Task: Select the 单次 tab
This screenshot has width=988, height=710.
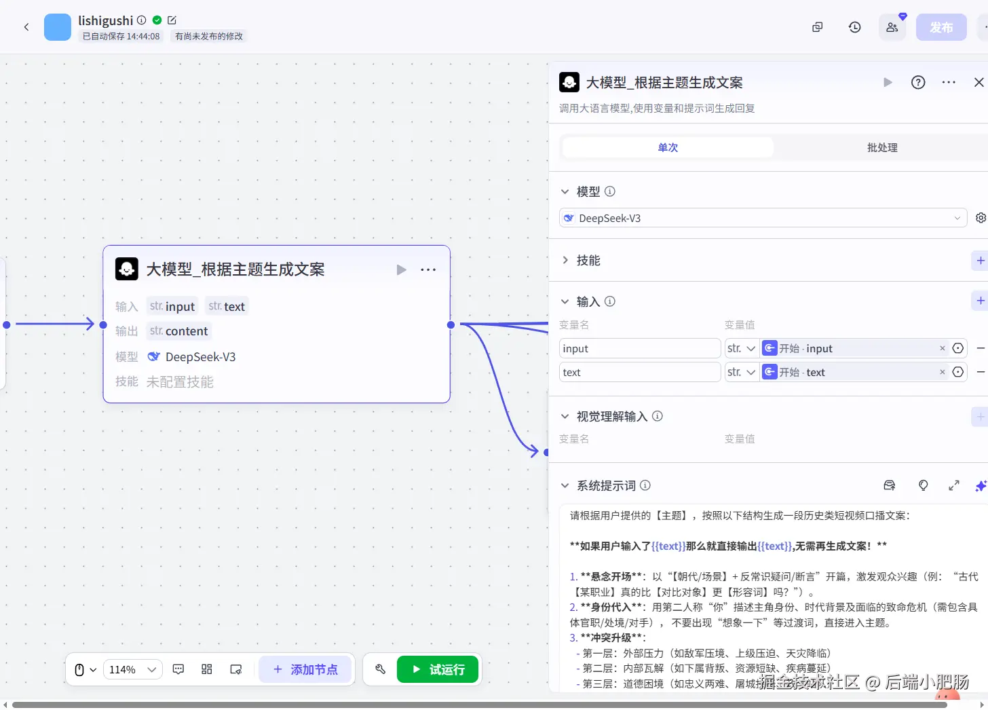Action: [668, 147]
